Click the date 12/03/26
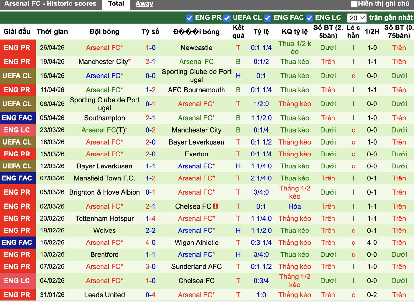The height and width of the screenshot is (302, 414). pos(52,166)
